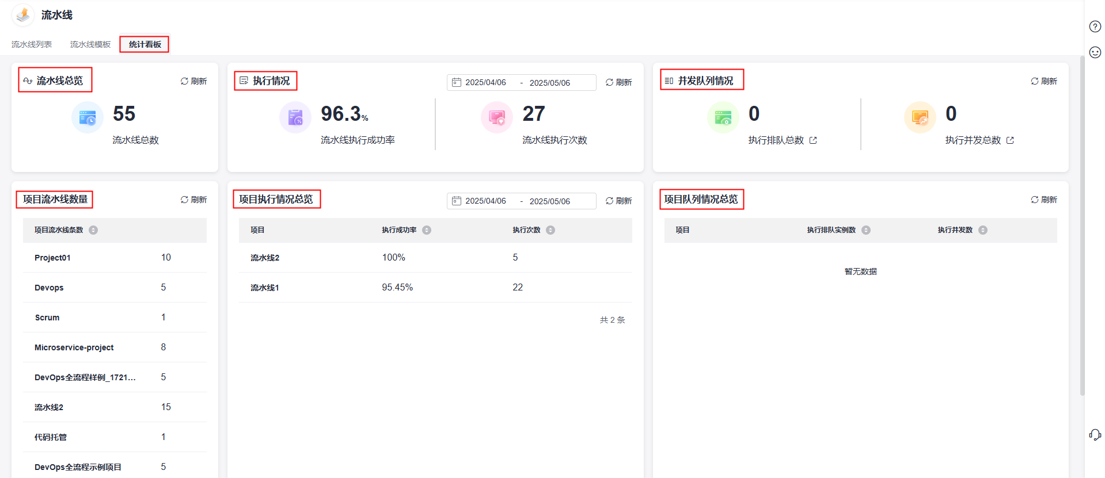Click the 100% success rate cell

click(x=394, y=258)
